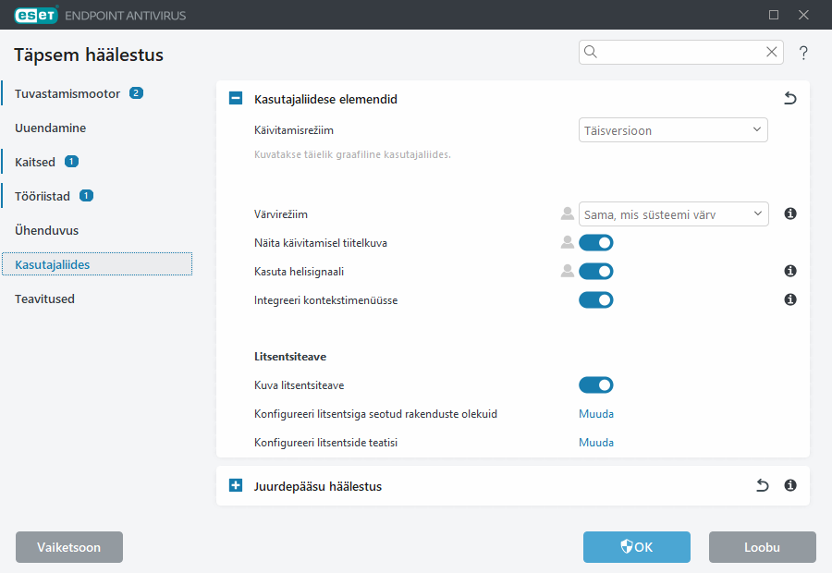
Task: Open the Käivitamisrežiim dropdown
Action: [x=672, y=130]
